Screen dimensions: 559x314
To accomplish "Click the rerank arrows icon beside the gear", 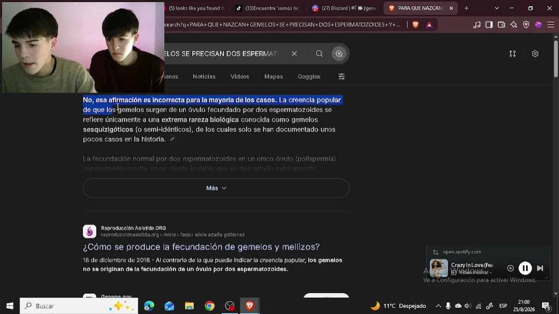I will 513,54.
